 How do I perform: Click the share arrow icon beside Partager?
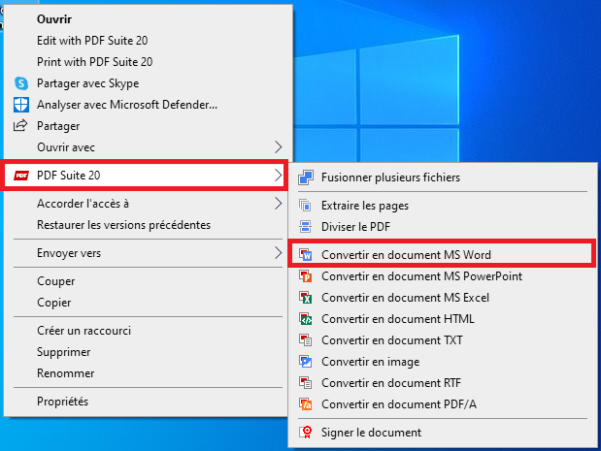pos(20,125)
